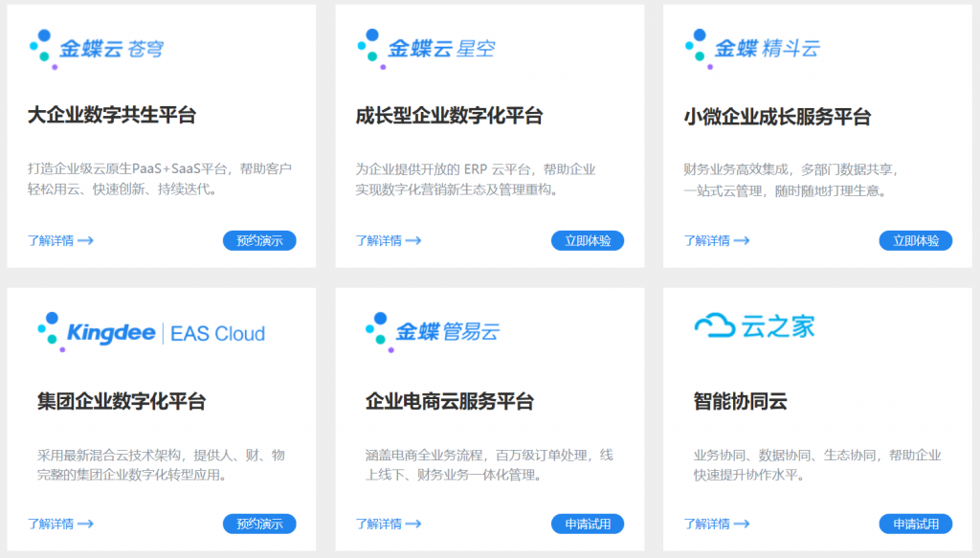Screen dimensions: 980x558
Task: Open 了解详情 link in 集团企业数字化平台 card
Action: [60, 524]
